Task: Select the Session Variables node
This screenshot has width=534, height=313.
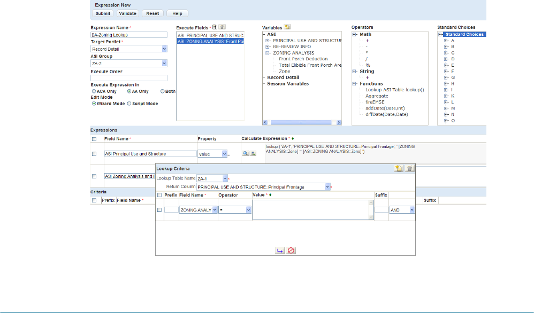Action: 288,84
